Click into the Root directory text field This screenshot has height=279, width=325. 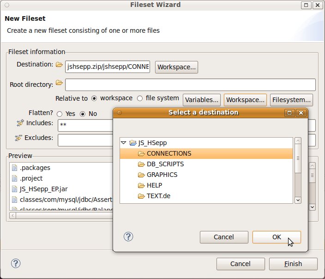tap(190, 85)
